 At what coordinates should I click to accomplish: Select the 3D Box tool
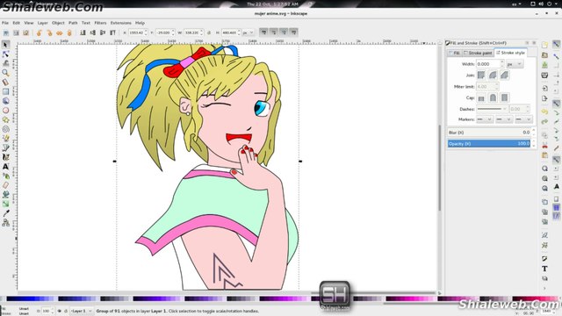[5, 101]
